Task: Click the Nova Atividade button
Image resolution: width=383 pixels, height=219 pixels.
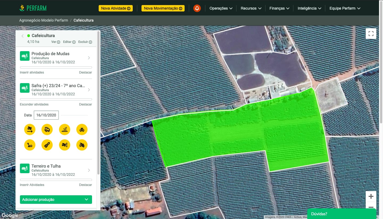Action: tap(116, 8)
